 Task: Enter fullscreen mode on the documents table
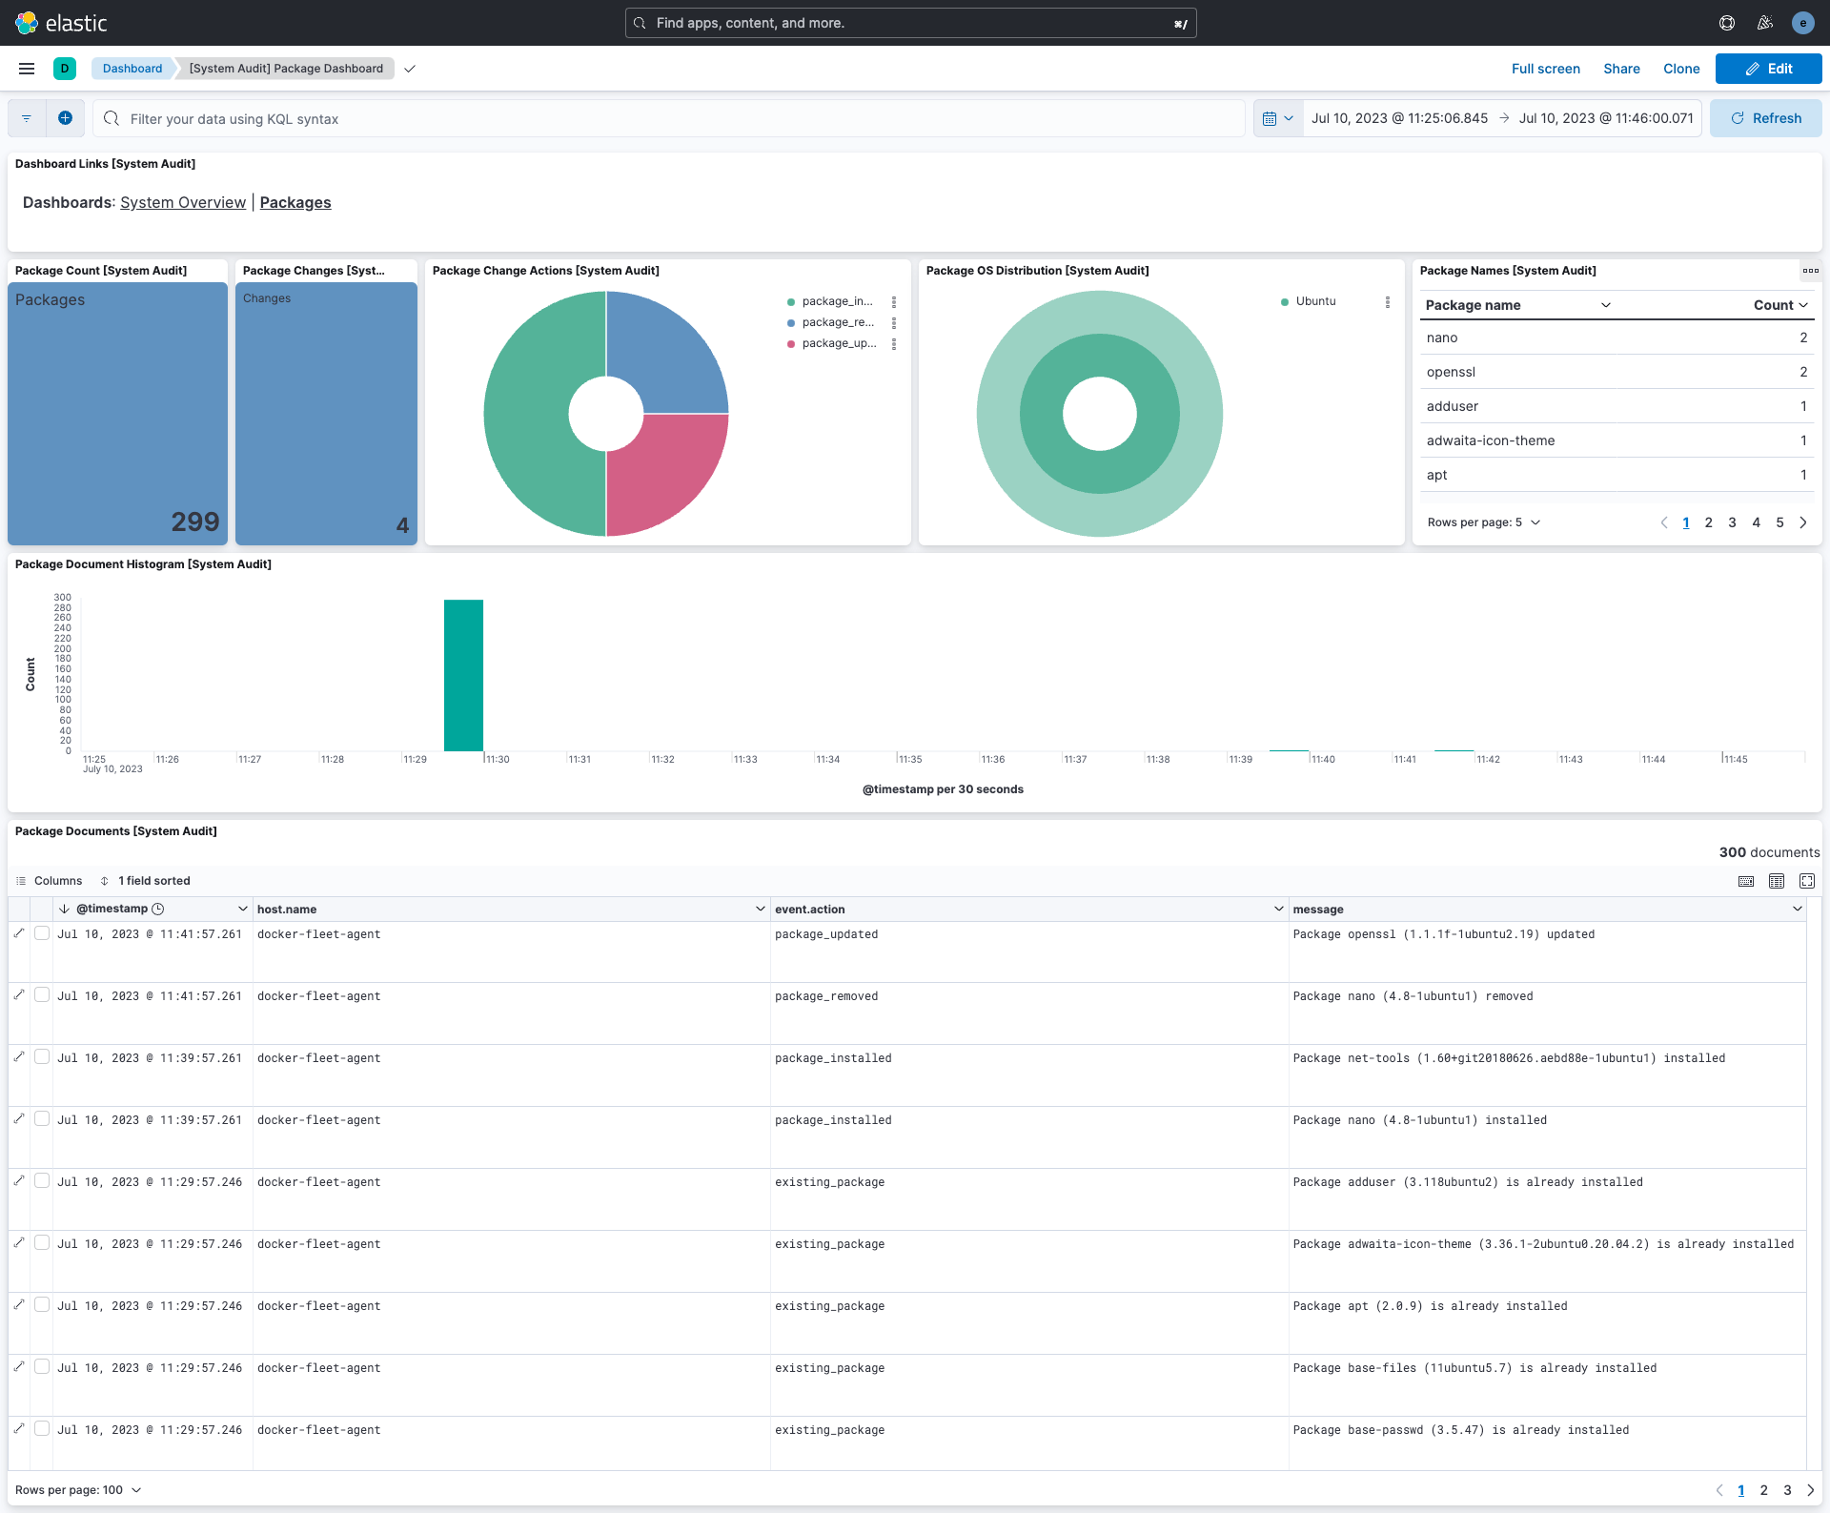[x=1807, y=880]
